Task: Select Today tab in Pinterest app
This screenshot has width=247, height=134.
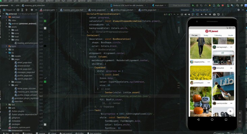Action: (x=206, y=35)
